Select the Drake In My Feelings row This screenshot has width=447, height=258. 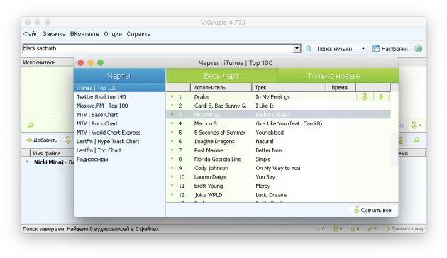pos(278,97)
